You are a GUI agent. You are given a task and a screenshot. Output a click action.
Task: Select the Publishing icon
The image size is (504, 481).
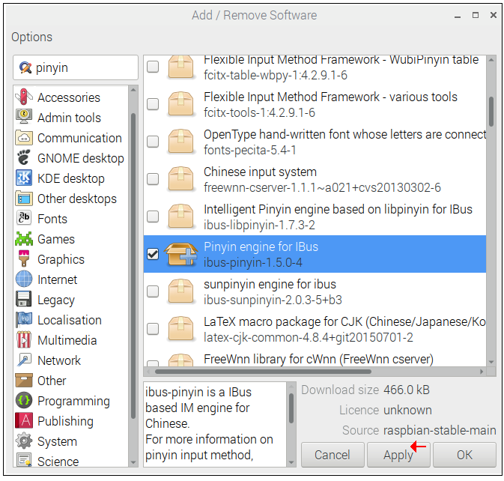pyautogui.click(x=24, y=421)
